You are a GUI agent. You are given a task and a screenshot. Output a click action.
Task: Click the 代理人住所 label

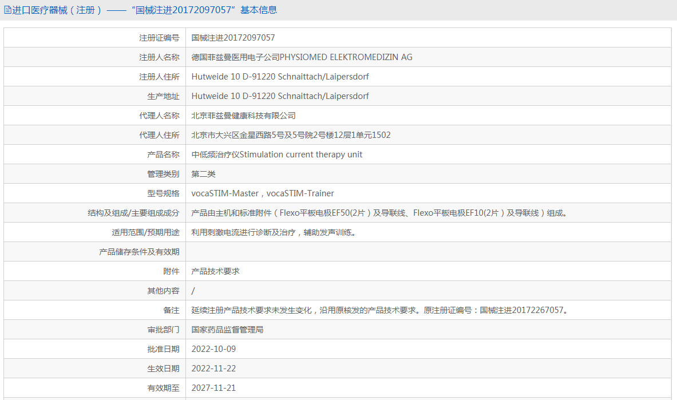pyautogui.click(x=159, y=135)
